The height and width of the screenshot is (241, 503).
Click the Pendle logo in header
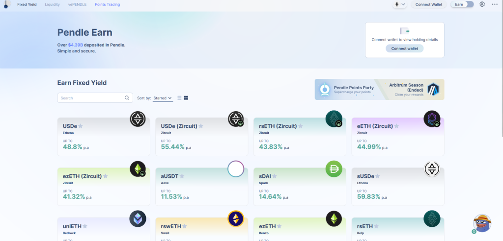(x=5, y=5)
